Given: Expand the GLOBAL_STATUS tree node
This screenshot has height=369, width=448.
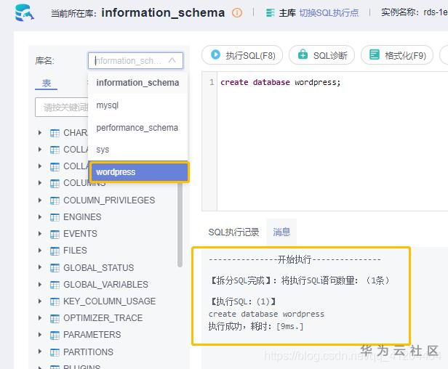Looking at the screenshot, I should 40,267.
